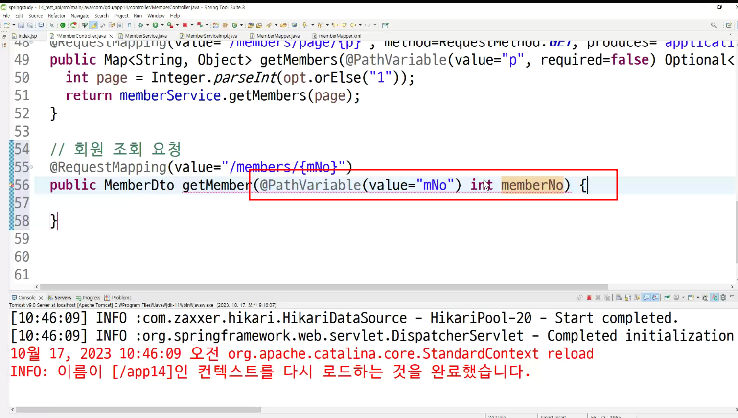738x418 pixels.
Task: Toggle Scroll Lock in Console toolbar
Action: 628,298
